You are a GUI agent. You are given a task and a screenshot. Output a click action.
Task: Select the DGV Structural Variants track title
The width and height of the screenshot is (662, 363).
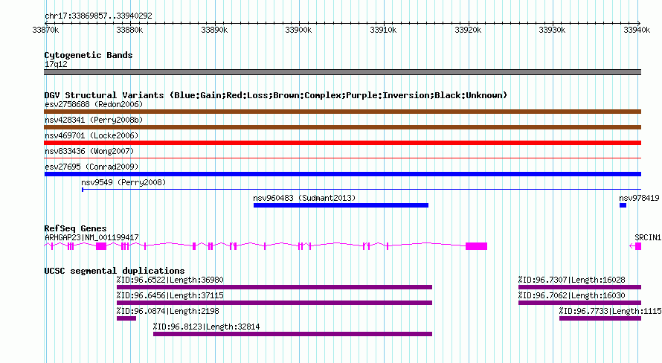click(x=276, y=95)
